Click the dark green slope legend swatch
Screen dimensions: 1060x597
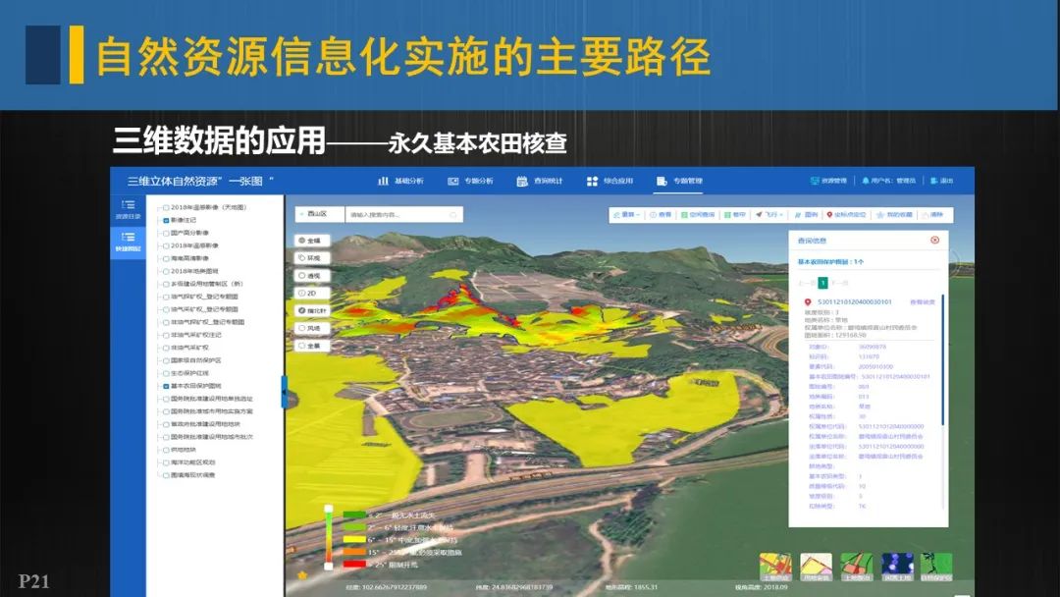pos(354,516)
